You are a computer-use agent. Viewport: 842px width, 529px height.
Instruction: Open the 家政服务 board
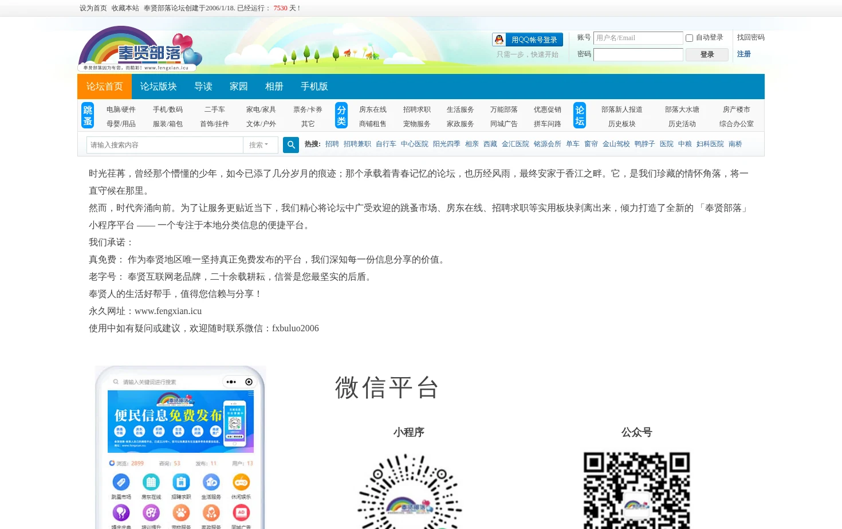click(x=461, y=124)
